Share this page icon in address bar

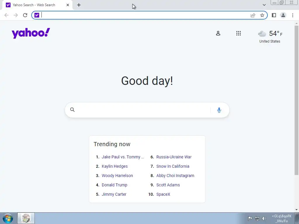click(253, 15)
